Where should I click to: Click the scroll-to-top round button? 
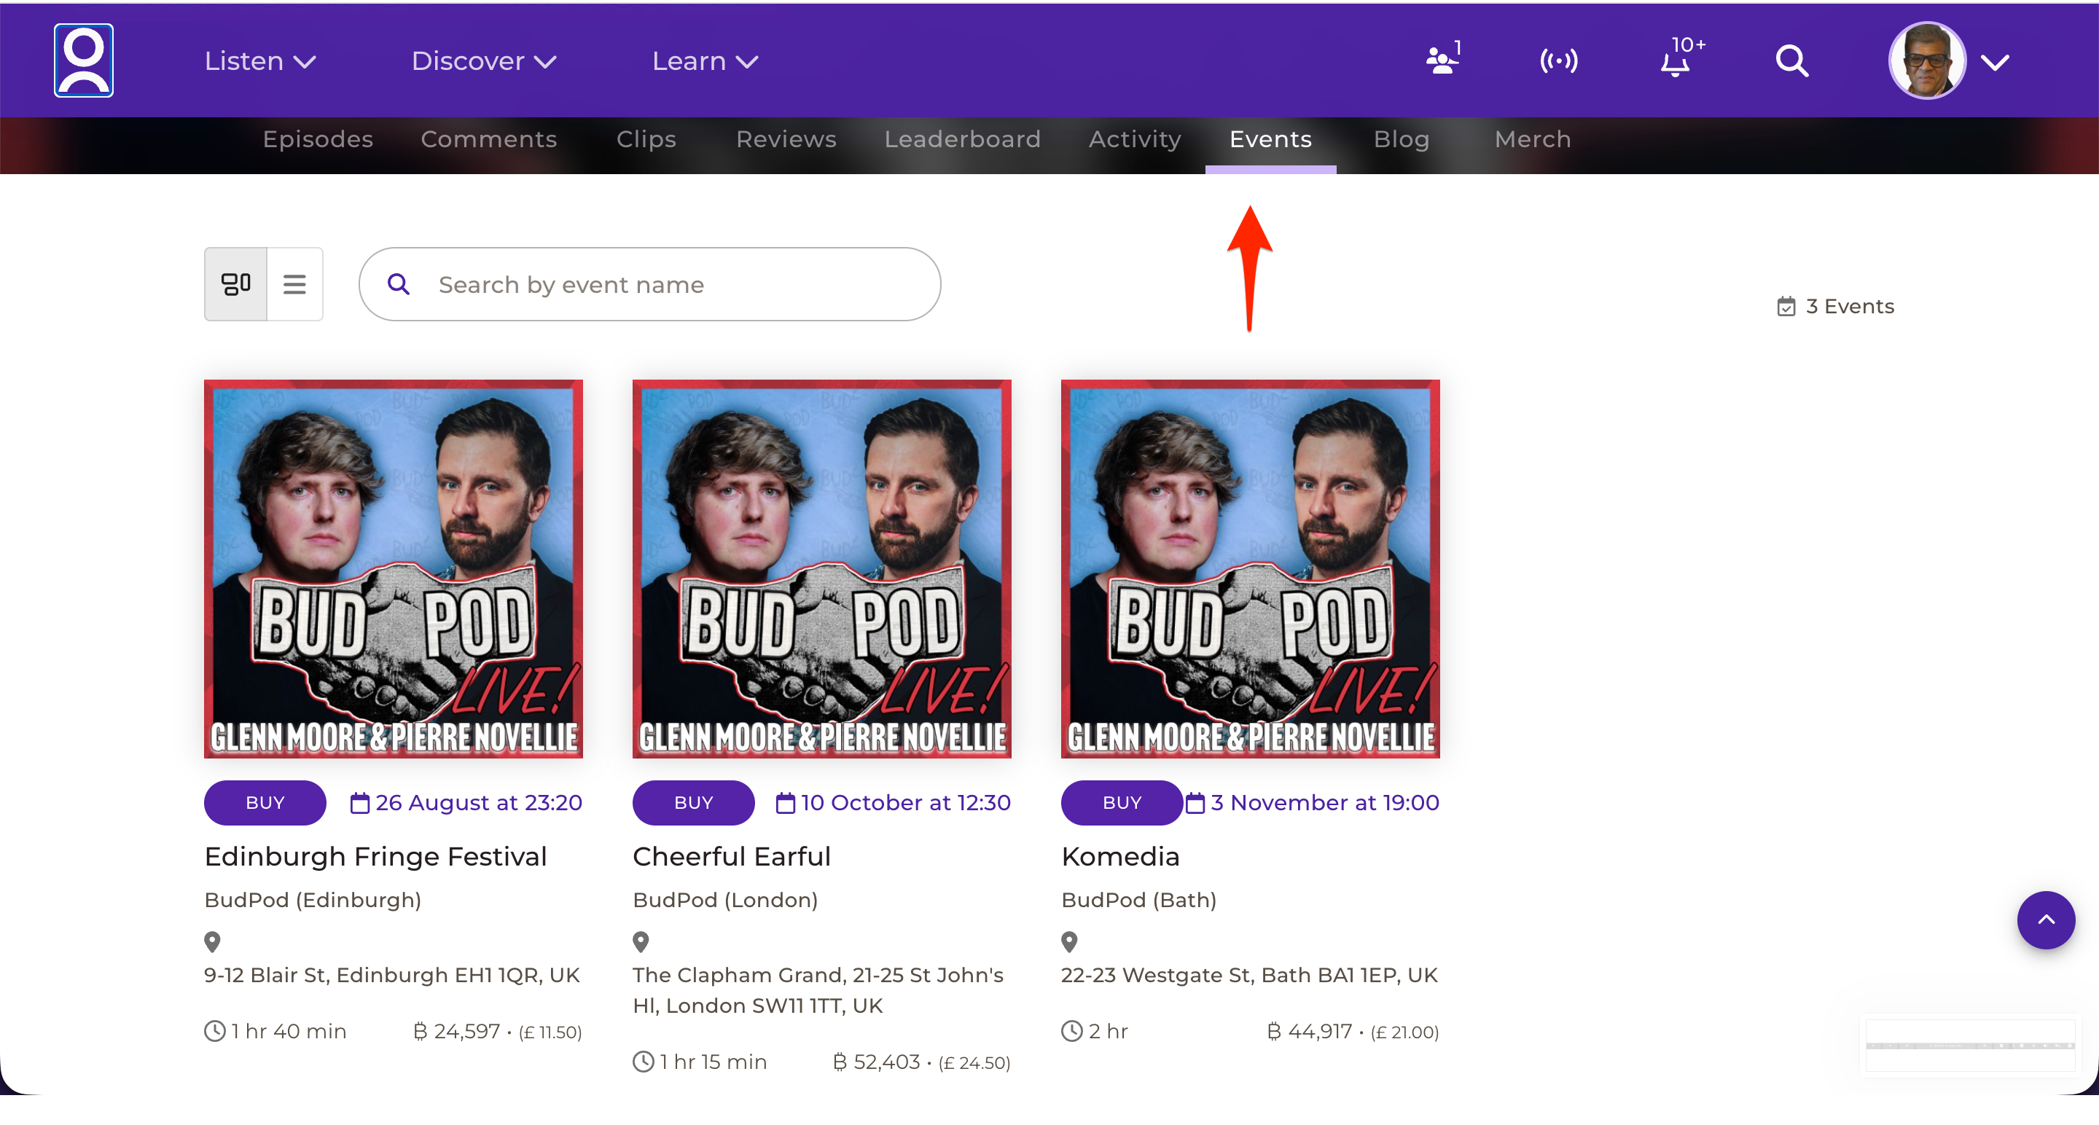point(2045,920)
